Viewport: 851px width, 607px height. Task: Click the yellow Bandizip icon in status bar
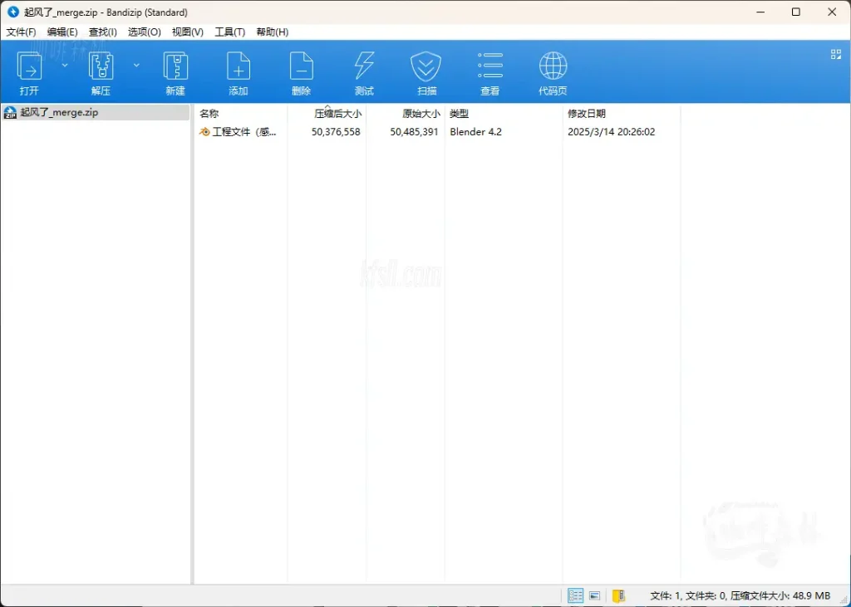618,595
